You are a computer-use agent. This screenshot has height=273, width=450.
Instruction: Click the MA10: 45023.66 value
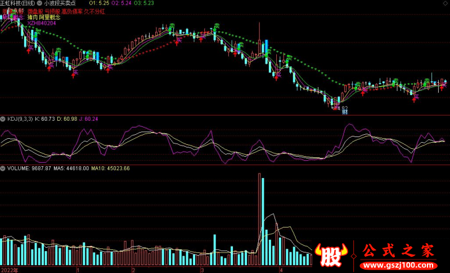click(110, 169)
